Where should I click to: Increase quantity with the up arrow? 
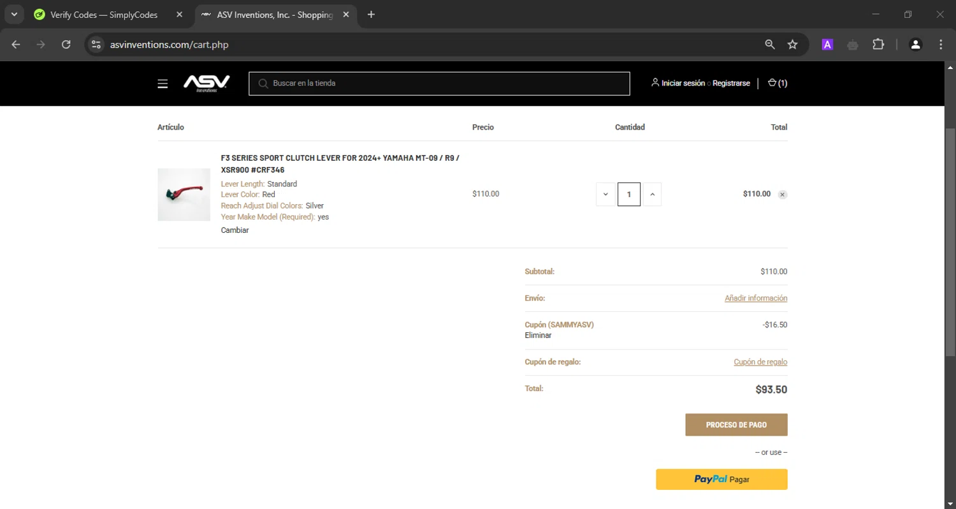652,195
